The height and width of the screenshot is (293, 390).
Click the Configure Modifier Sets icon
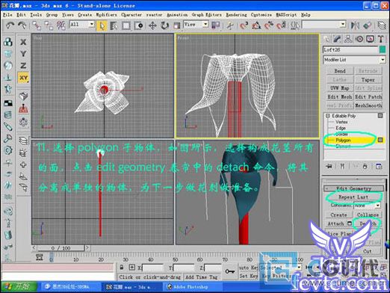point(379,167)
